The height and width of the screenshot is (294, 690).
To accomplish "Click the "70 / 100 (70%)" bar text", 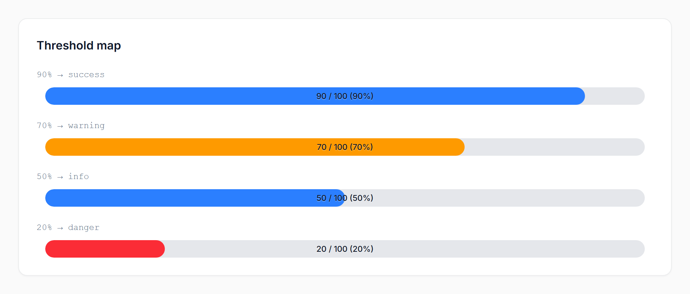I will tap(345, 147).
